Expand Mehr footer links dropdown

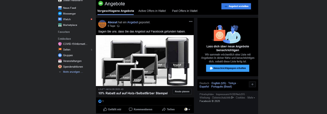click(251, 98)
